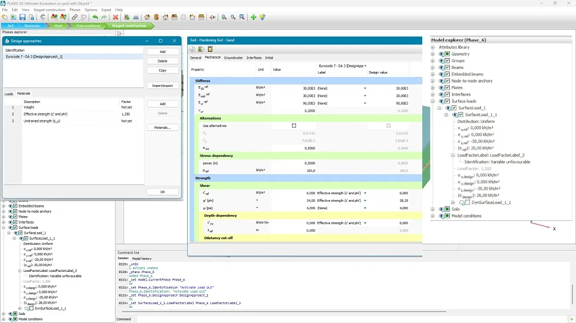
Task: Toggle visibility eye for Beams
Action: pos(441,67)
